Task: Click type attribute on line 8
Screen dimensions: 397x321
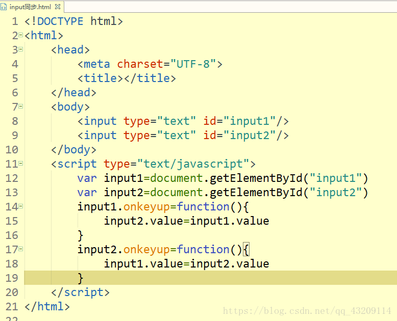Action: coord(137,122)
